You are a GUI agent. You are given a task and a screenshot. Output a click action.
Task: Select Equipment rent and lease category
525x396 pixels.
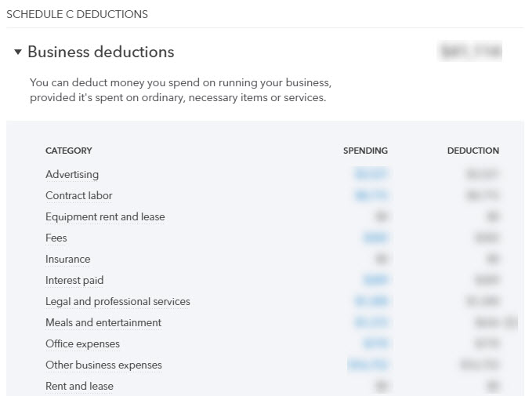pos(105,216)
